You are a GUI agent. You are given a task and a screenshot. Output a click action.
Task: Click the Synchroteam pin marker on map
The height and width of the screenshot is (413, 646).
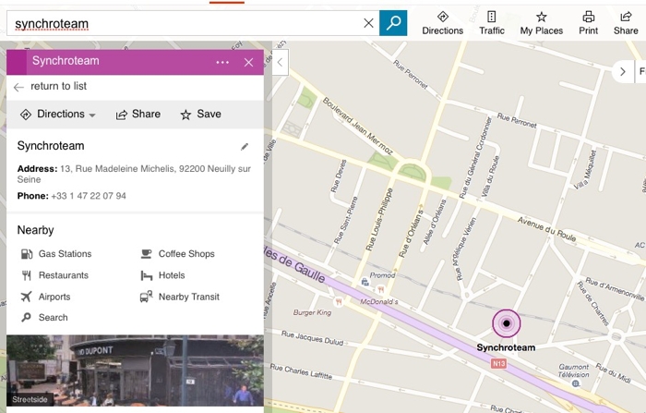point(507,323)
